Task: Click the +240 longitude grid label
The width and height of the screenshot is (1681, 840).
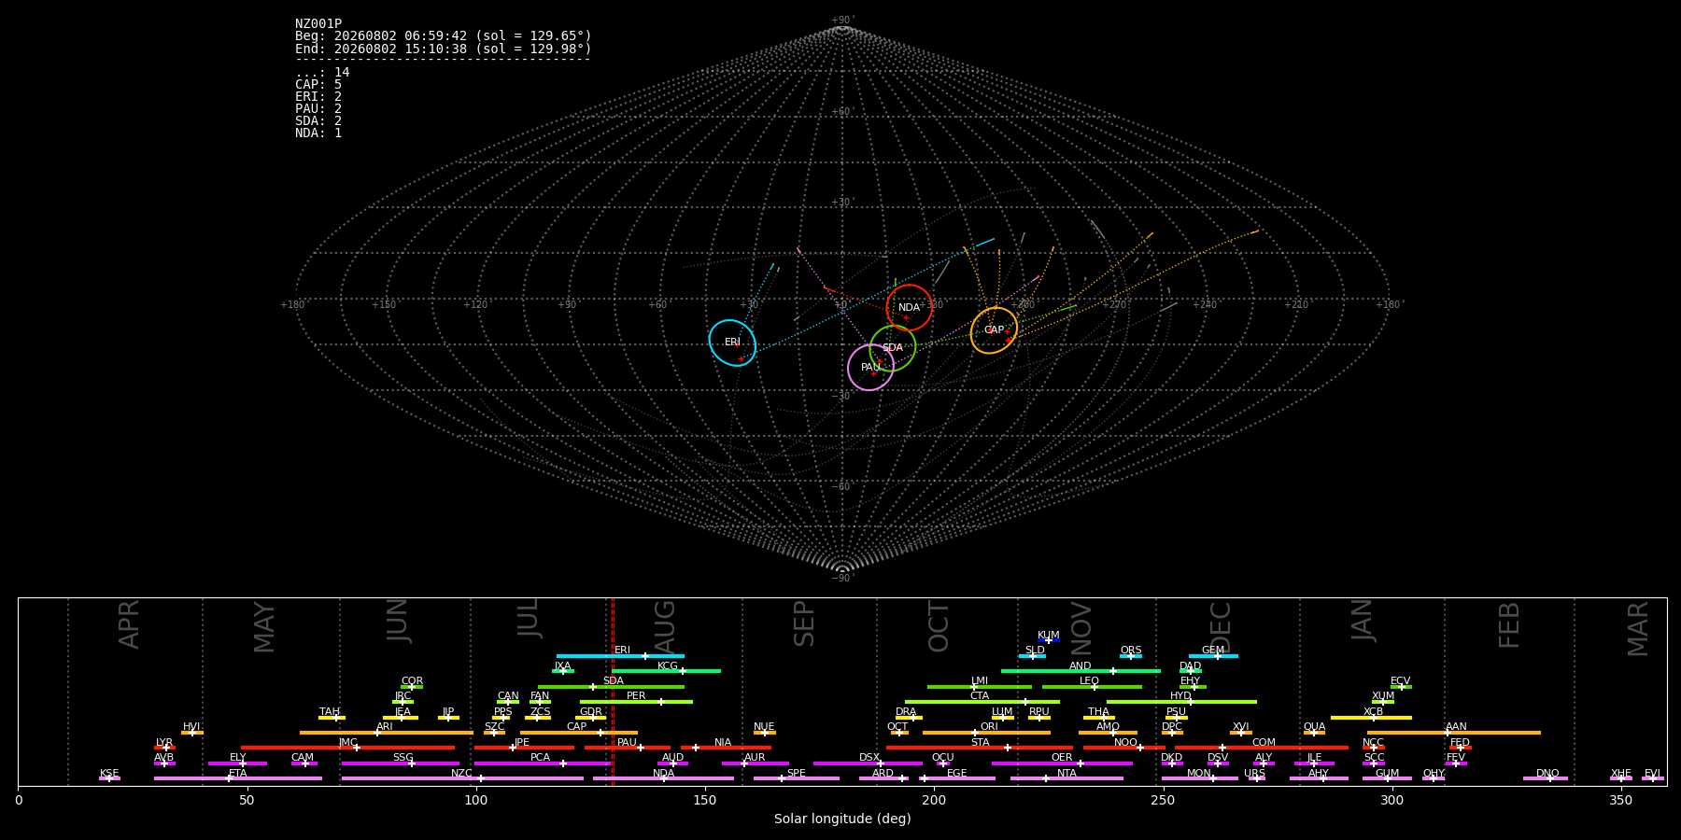Action: pyautogui.click(x=1205, y=304)
